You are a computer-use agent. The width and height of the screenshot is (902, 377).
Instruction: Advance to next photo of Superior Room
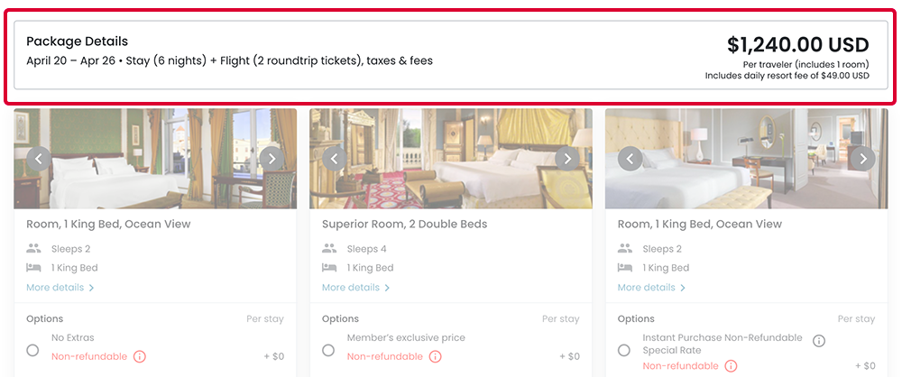click(x=567, y=159)
